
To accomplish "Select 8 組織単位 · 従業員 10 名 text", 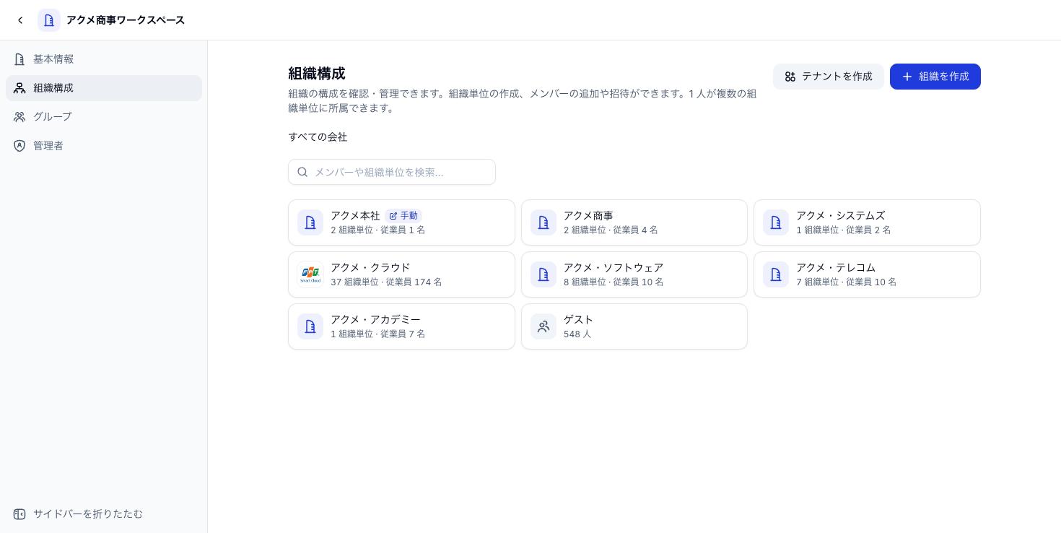I will (614, 282).
